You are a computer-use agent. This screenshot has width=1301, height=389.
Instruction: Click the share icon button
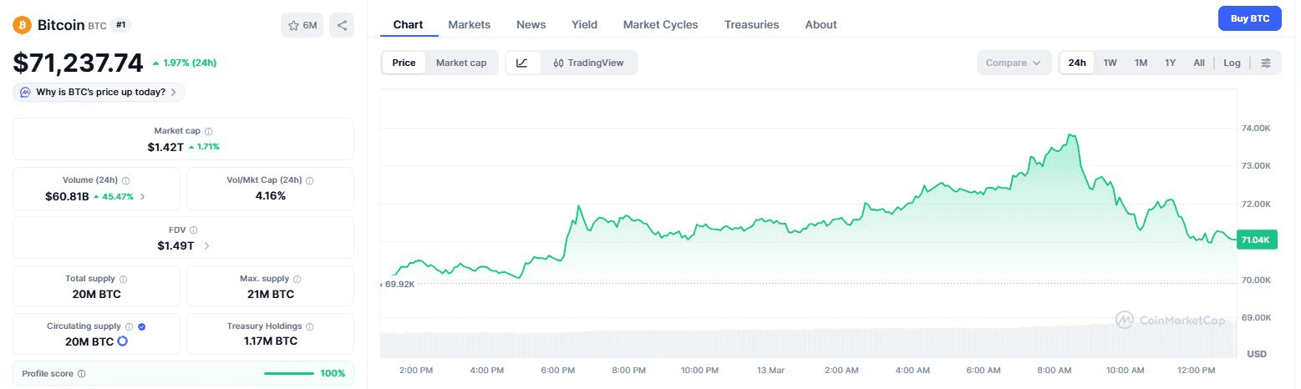342,26
